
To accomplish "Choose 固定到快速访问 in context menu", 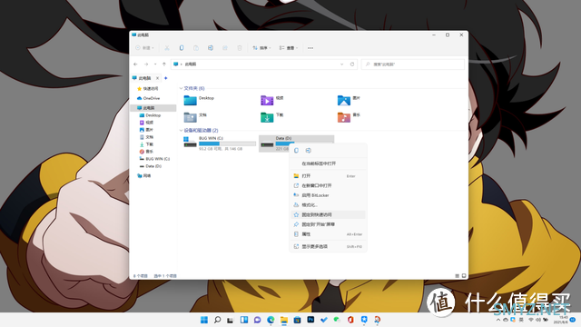I will click(x=328, y=214).
